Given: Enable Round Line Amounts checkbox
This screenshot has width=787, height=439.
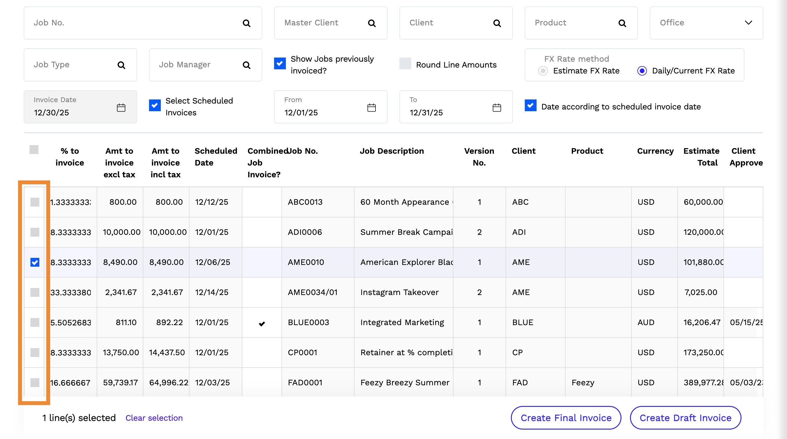Looking at the screenshot, I should pyautogui.click(x=405, y=63).
